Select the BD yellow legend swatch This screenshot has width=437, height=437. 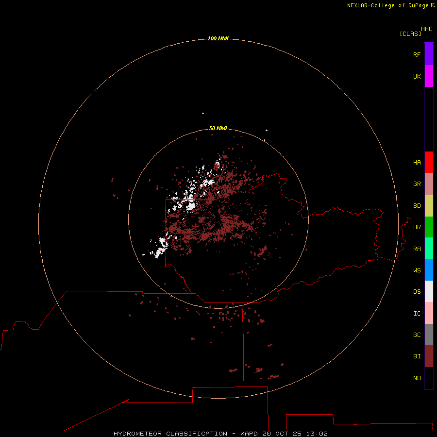[x=429, y=206]
